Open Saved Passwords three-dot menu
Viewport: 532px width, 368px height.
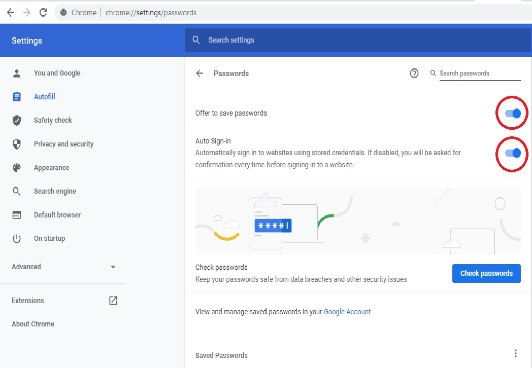coord(515,353)
